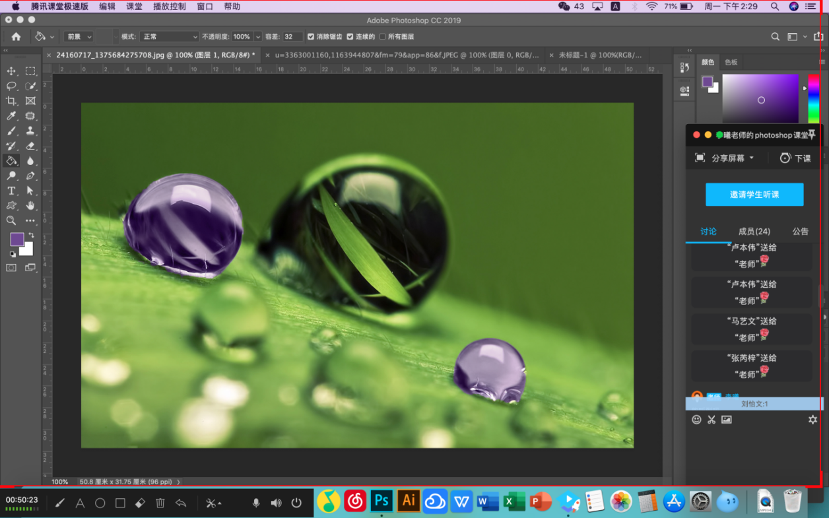Open the Edit Toolbar three-dot menu
The height and width of the screenshot is (518, 829).
point(30,220)
